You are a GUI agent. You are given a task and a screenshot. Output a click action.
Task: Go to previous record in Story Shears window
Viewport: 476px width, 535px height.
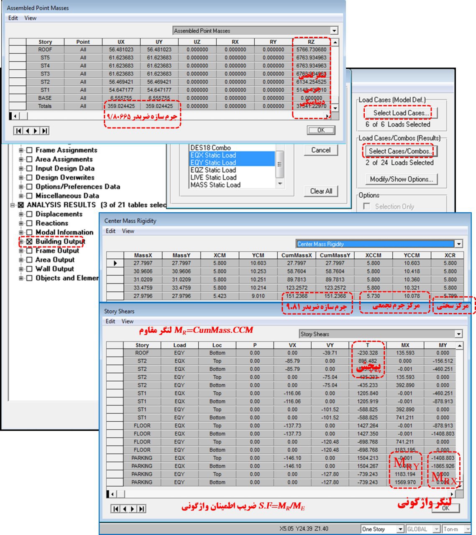[124, 509]
